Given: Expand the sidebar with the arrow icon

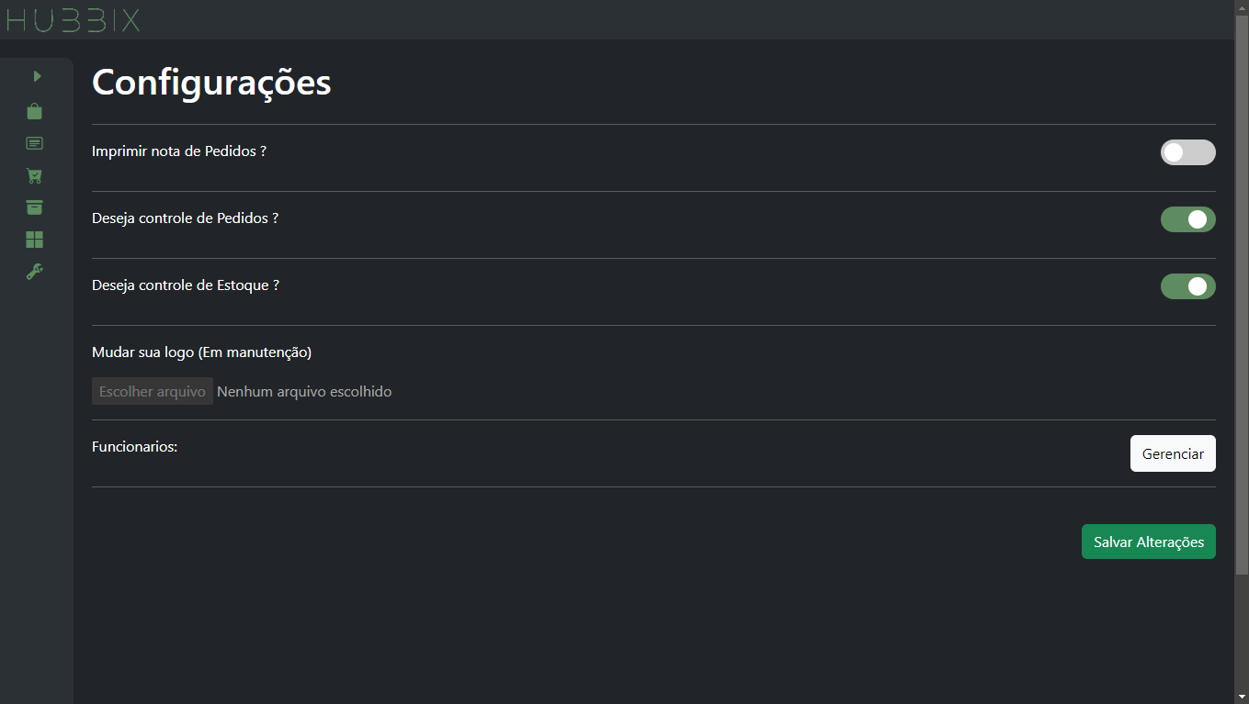Looking at the screenshot, I should 37,76.
